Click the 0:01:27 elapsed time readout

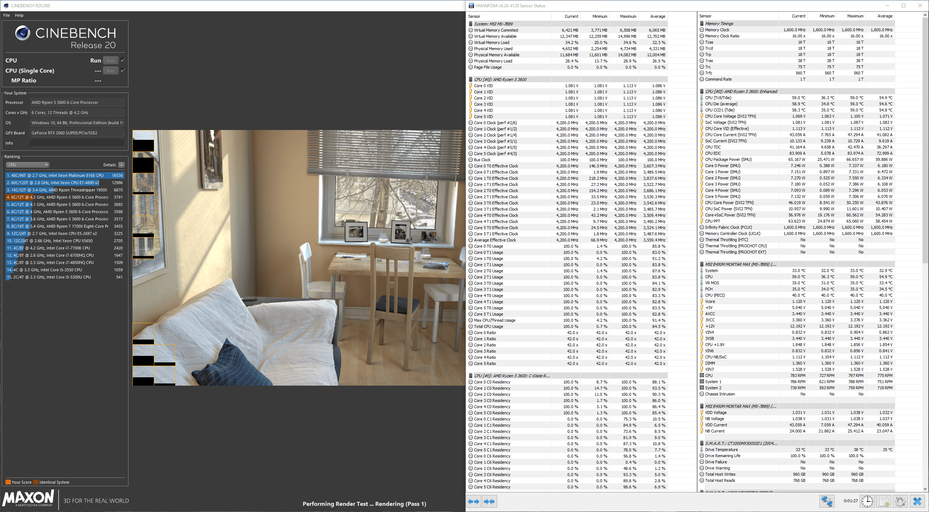[851, 501]
